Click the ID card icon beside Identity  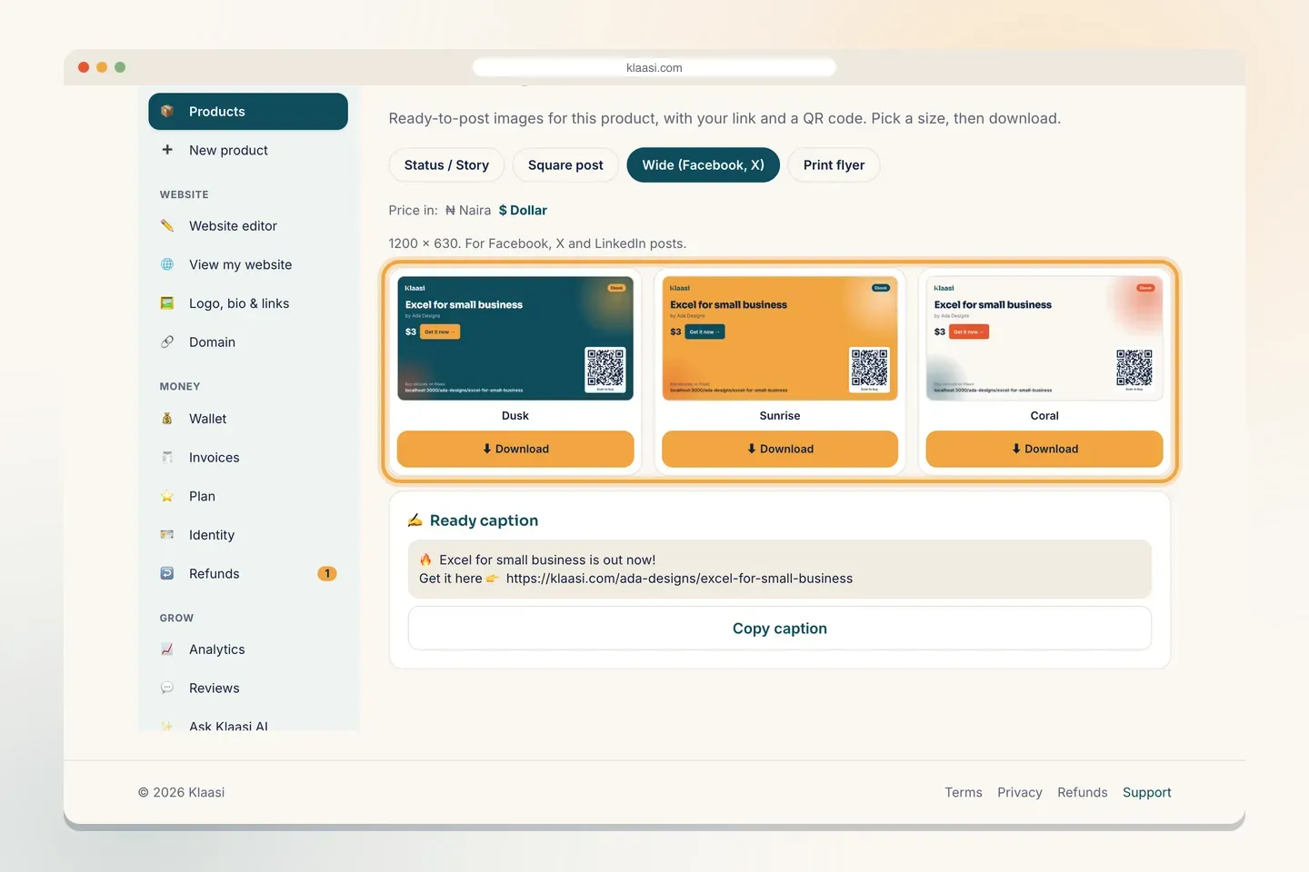pyautogui.click(x=167, y=535)
